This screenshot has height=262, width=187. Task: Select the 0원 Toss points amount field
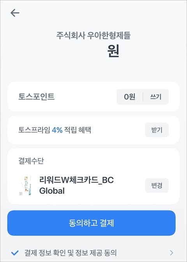tap(130, 97)
